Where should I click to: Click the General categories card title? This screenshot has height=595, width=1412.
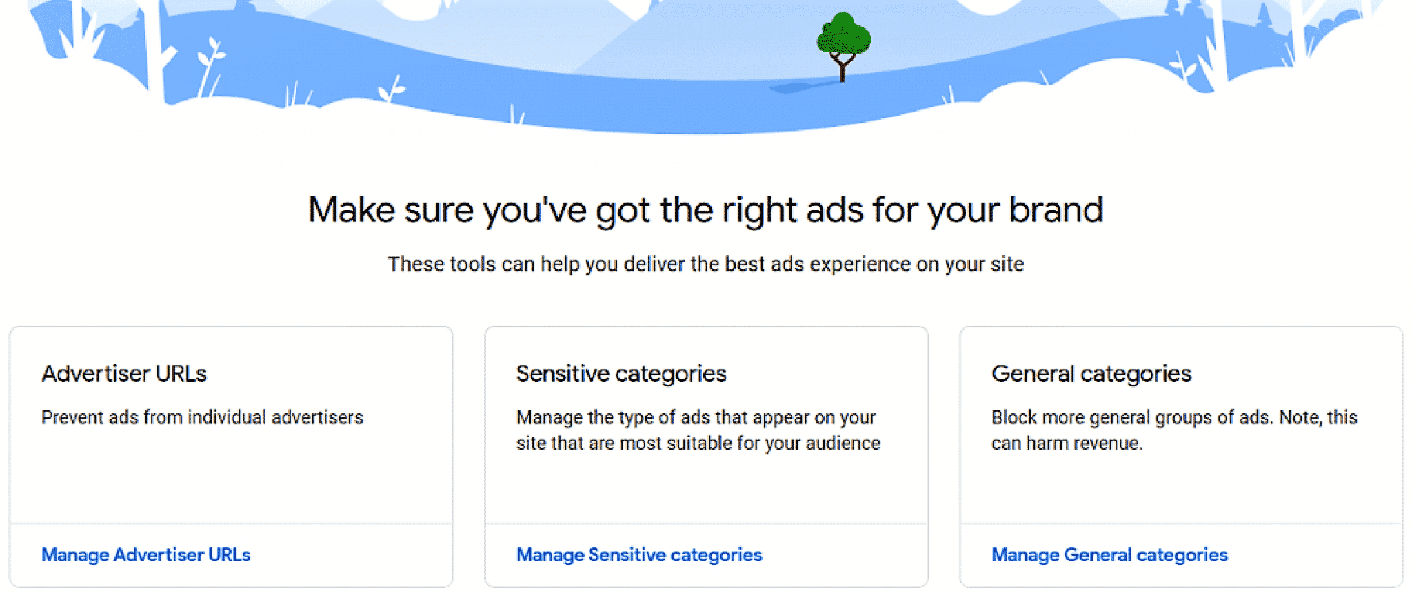coord(1091,374)
